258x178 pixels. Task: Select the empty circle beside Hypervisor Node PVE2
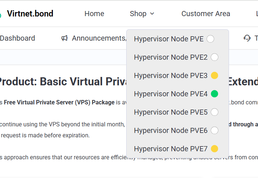coord(215,57)
